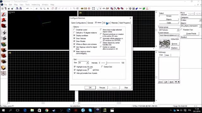Click the Undo arrow icon
Screen dimensions: 202x113
(27, 8)
